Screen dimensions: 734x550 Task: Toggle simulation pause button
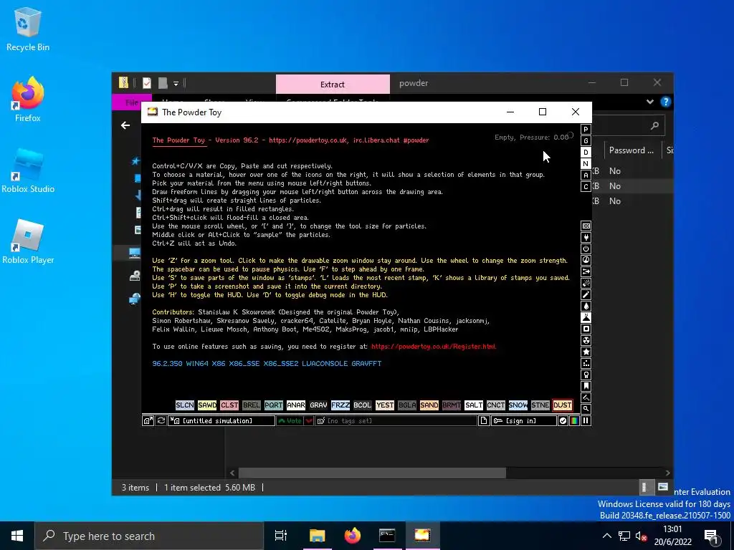586,421
